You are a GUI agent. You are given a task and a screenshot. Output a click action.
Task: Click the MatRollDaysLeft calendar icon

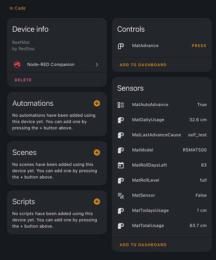[121, 165]
